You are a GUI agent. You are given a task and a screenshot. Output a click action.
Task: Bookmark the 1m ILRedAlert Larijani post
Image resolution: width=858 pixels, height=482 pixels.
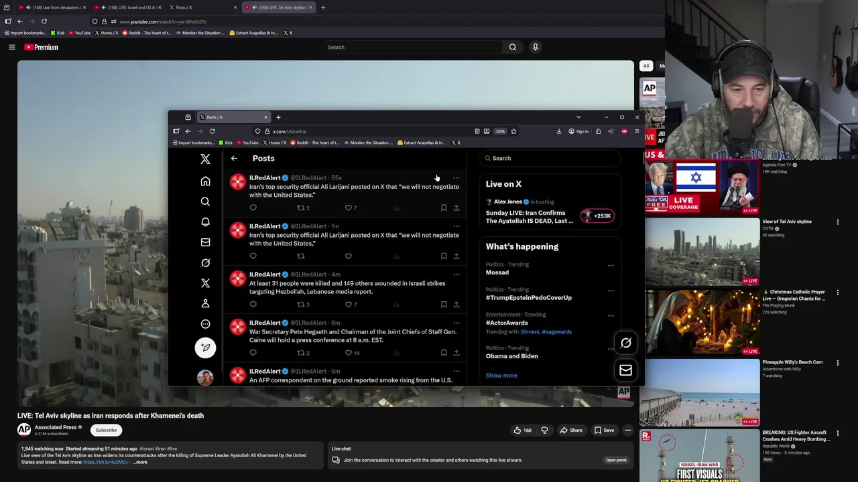(444, 256)
